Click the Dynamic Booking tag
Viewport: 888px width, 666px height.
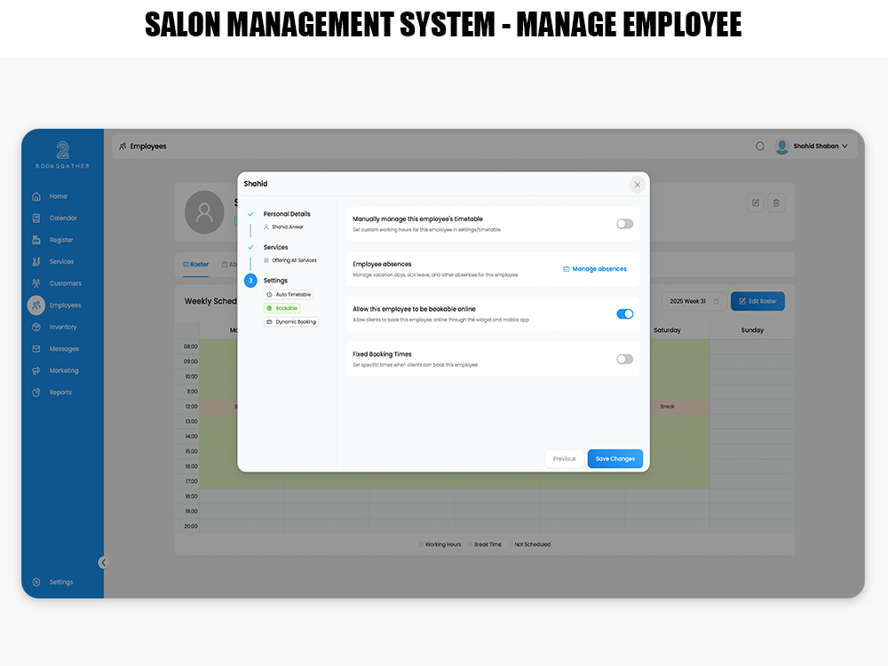pyautogui.click(x=291, y=321)
